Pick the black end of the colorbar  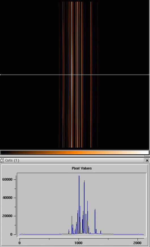coord(3,152)
